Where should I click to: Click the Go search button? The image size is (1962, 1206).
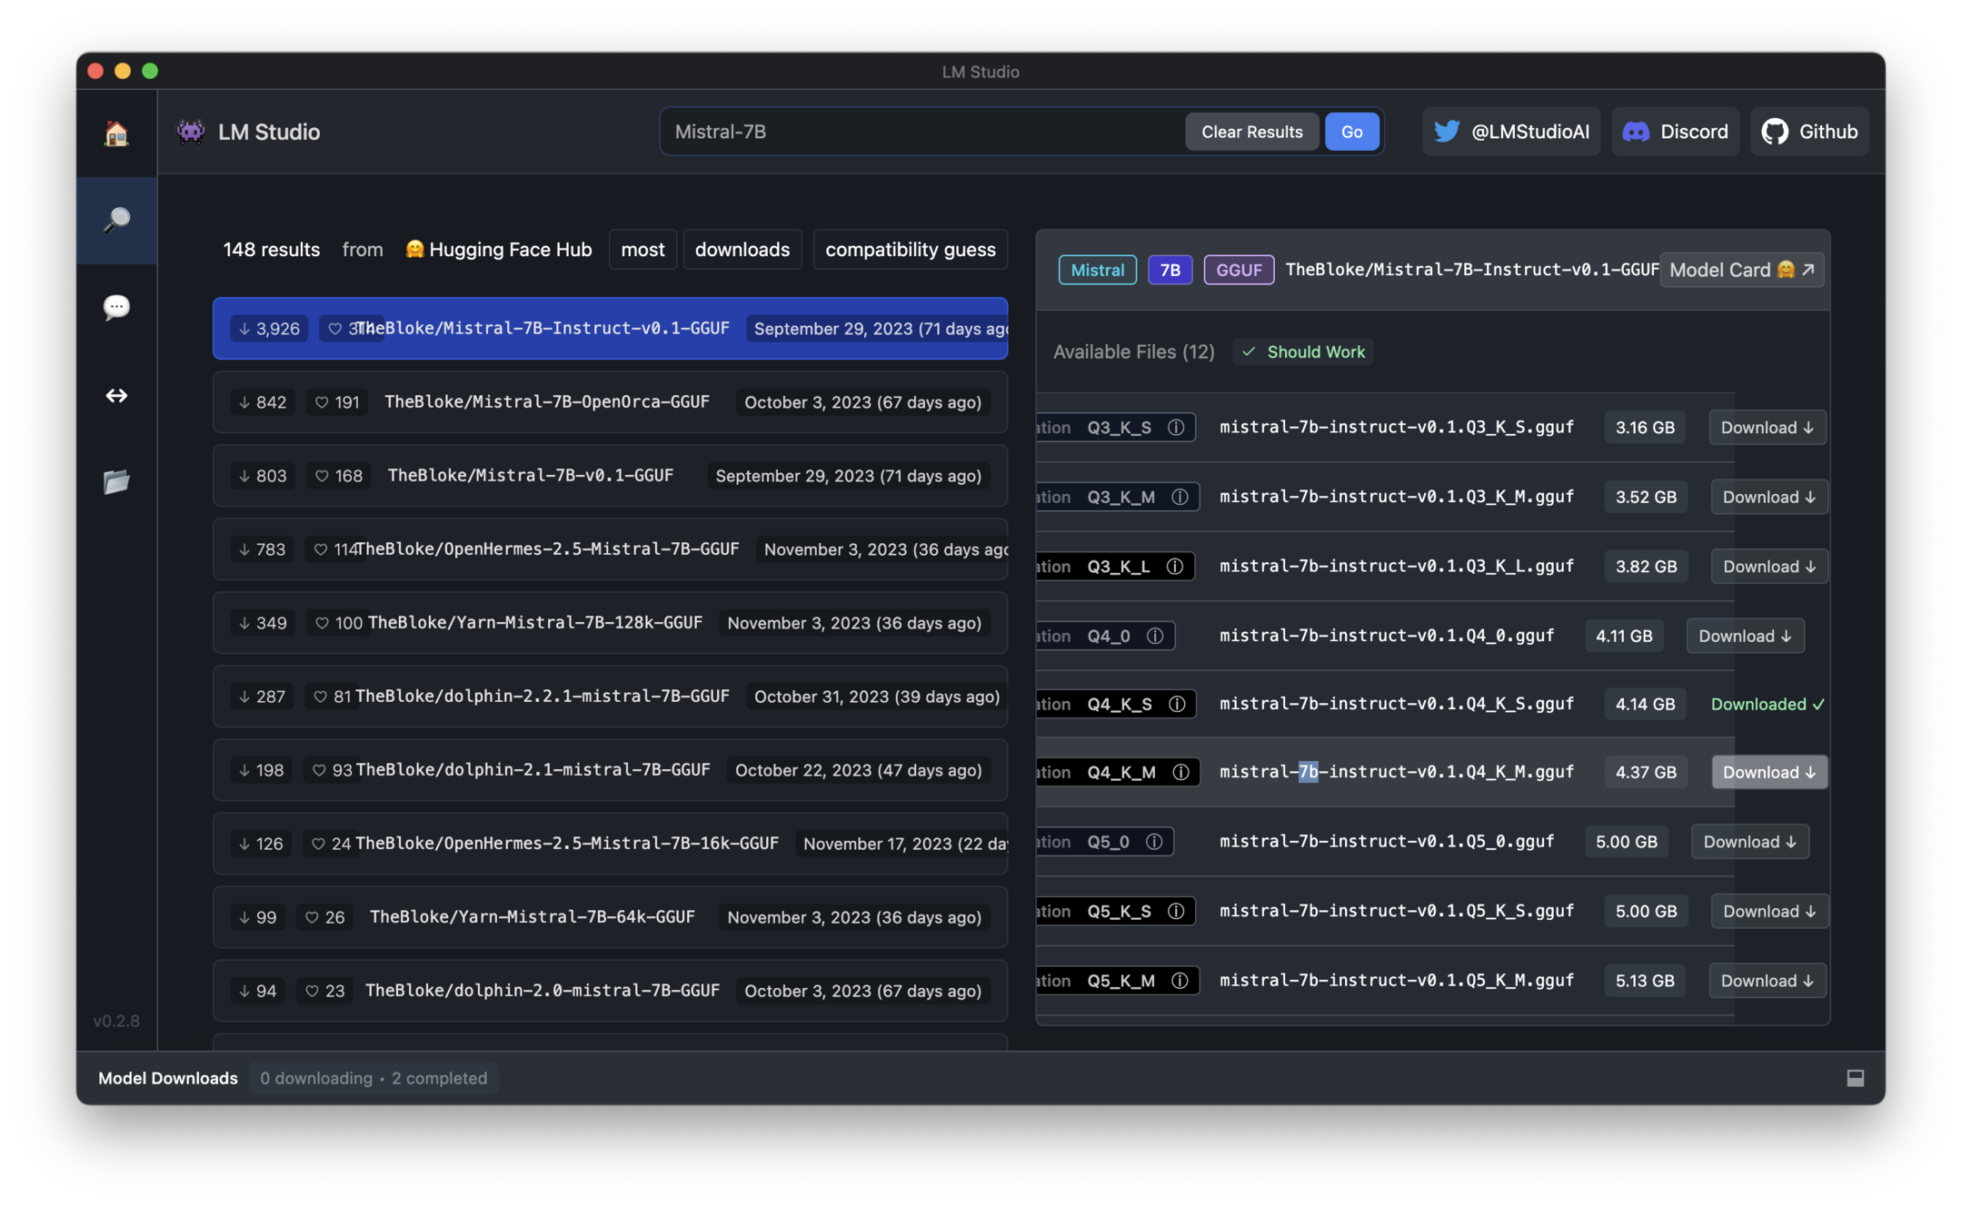tap(1351, 132)
